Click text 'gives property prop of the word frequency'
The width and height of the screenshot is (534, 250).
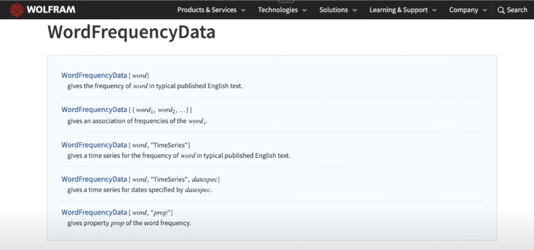point(129,223)
